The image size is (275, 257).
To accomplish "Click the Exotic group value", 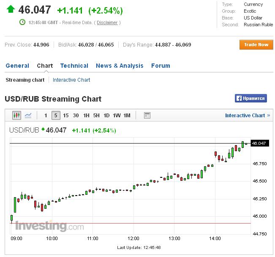I will (x=250, y=11).
